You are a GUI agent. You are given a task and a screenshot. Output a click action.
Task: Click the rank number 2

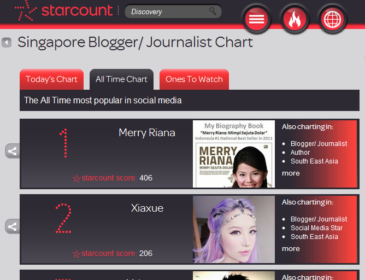tap(63, 218)
